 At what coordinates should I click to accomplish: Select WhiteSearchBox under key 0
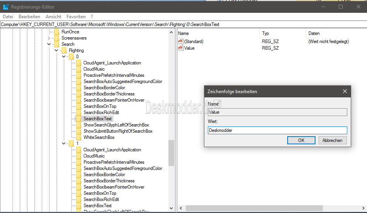point(99,137)
